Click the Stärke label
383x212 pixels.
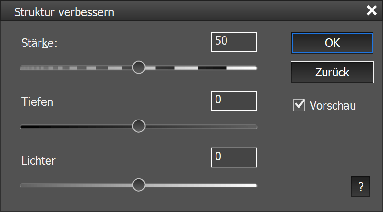[39, 43]
